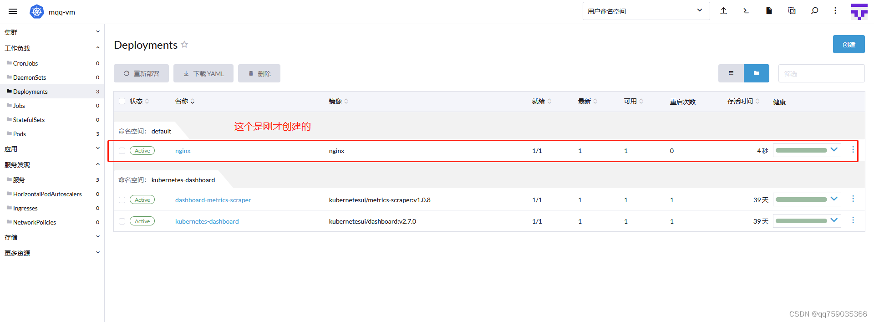
Task: Open the resource search magnifier icon
Action: point(815,11)
